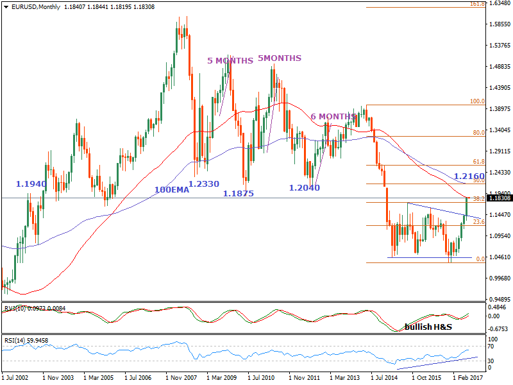
Task: Select the EURUSD,Monthly symbol label
Action: [35, 7]
